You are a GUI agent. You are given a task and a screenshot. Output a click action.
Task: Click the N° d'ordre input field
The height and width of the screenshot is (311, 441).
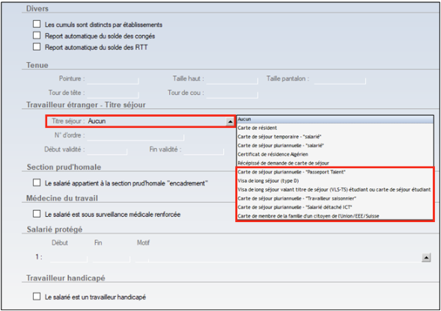tap(136, 136)
